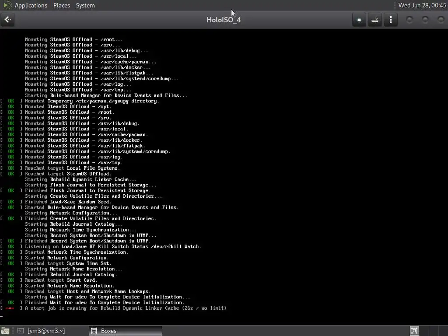This screenshot has width=448, height=336.
Task: Click 'Starting Rebuild Dynamic Linker Cache...'
Action: point(81,179)
